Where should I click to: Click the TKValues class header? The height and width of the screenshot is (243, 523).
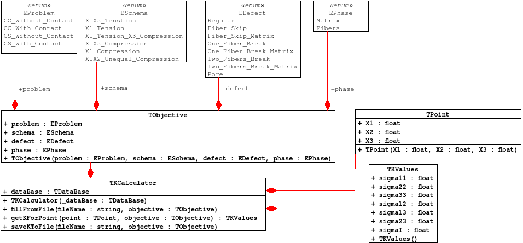[403, 169]
